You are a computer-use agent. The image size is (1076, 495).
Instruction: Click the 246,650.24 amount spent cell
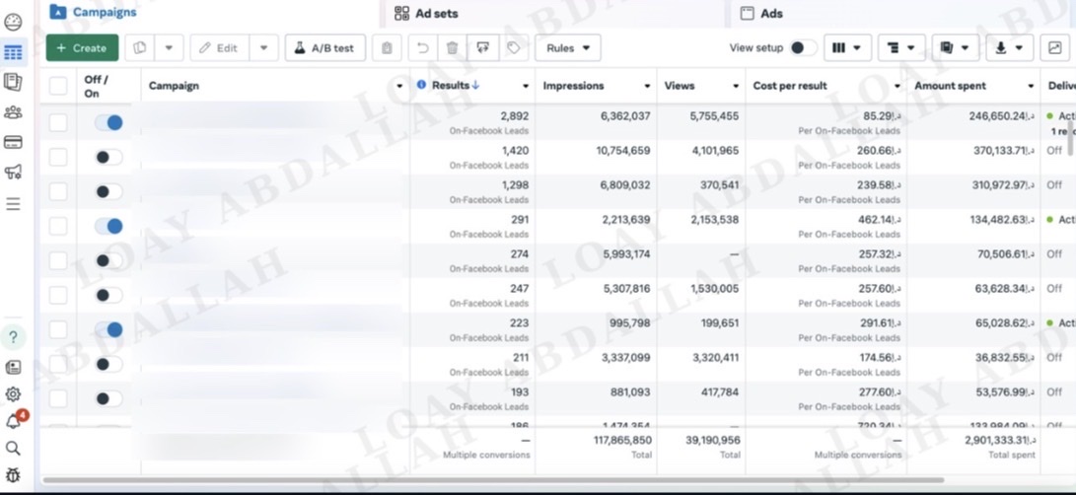click(1003, 116)
